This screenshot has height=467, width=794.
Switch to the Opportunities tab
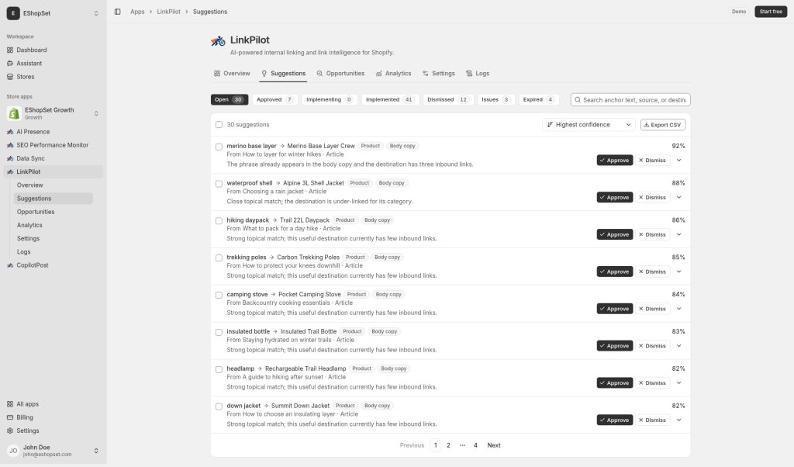(340, 74)
